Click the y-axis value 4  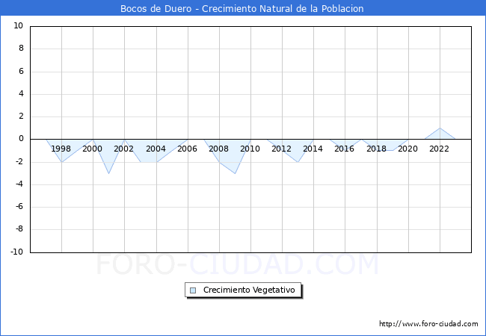pos(21,94)
